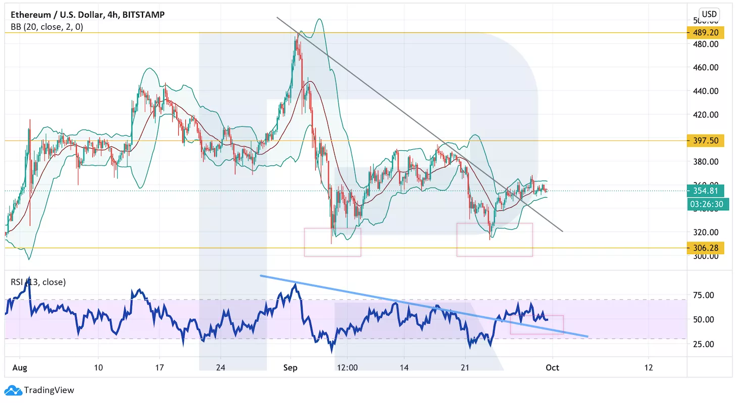This screenshot has height=403, width=737.
Task: Select the Oct marker on time axis
Action: [x=552, y=368]
